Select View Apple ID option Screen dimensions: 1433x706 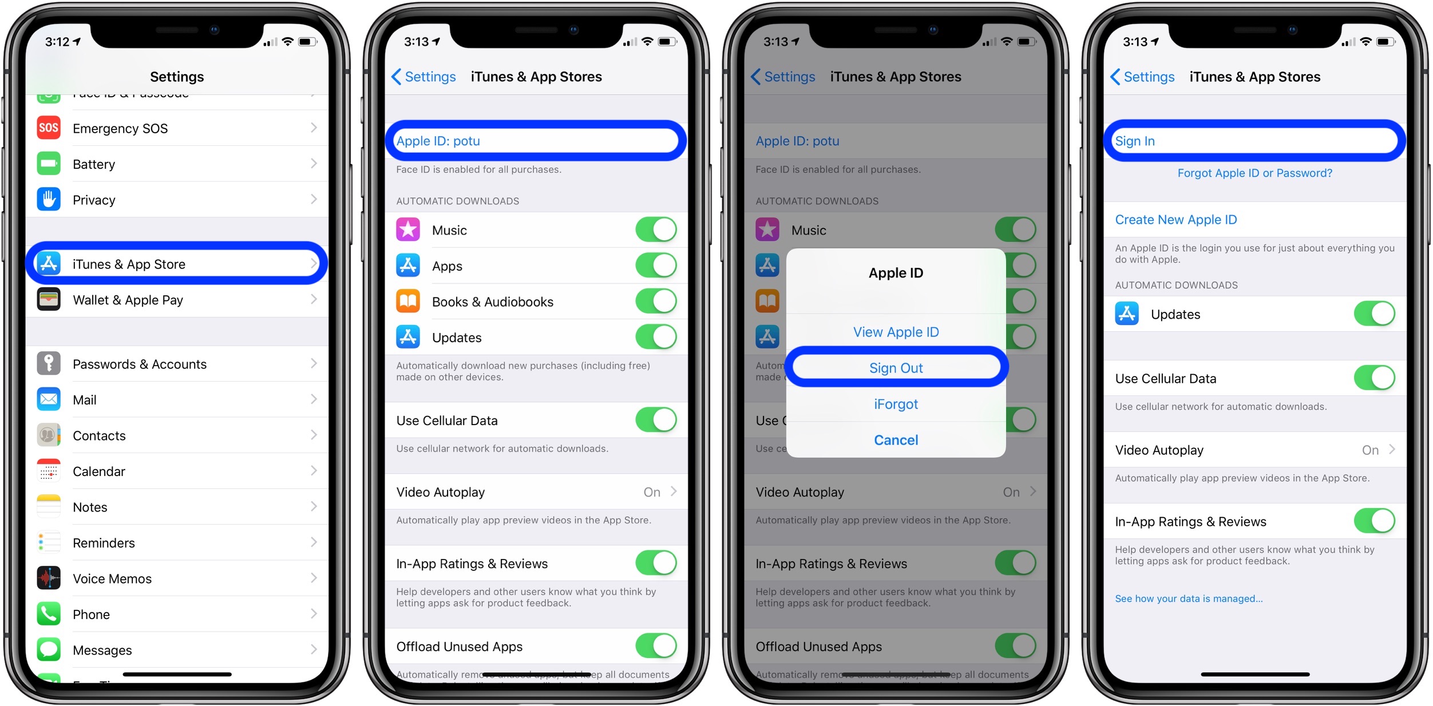tap(897, 331)
